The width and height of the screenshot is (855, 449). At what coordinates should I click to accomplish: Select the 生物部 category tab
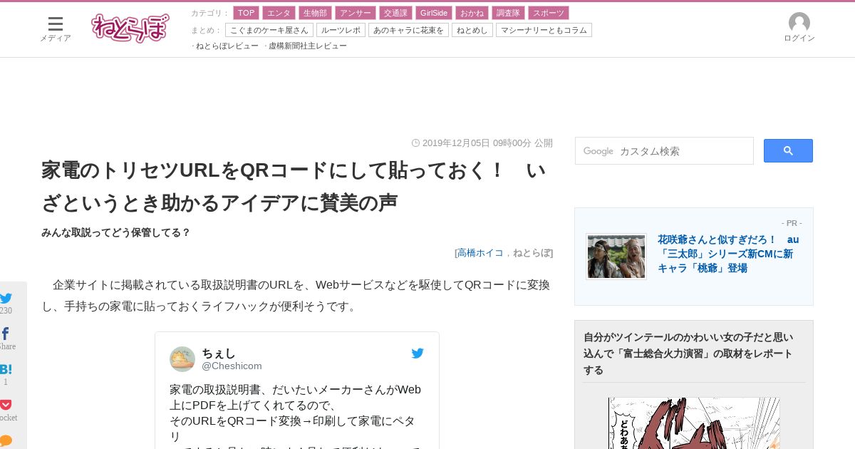315,13
